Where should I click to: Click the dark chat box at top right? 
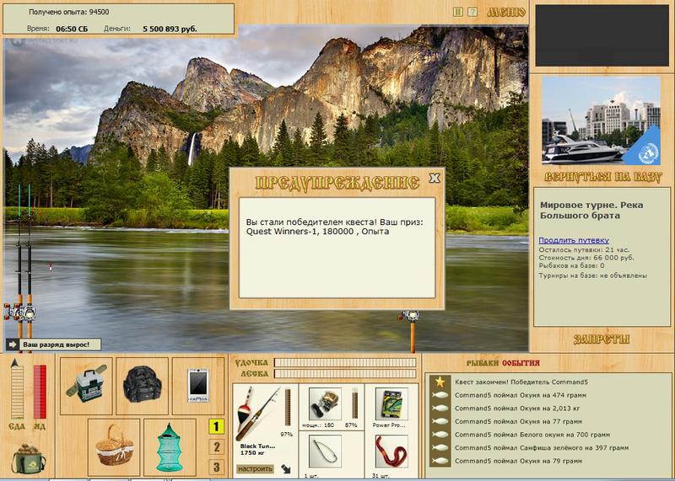(x=602, y=35)
